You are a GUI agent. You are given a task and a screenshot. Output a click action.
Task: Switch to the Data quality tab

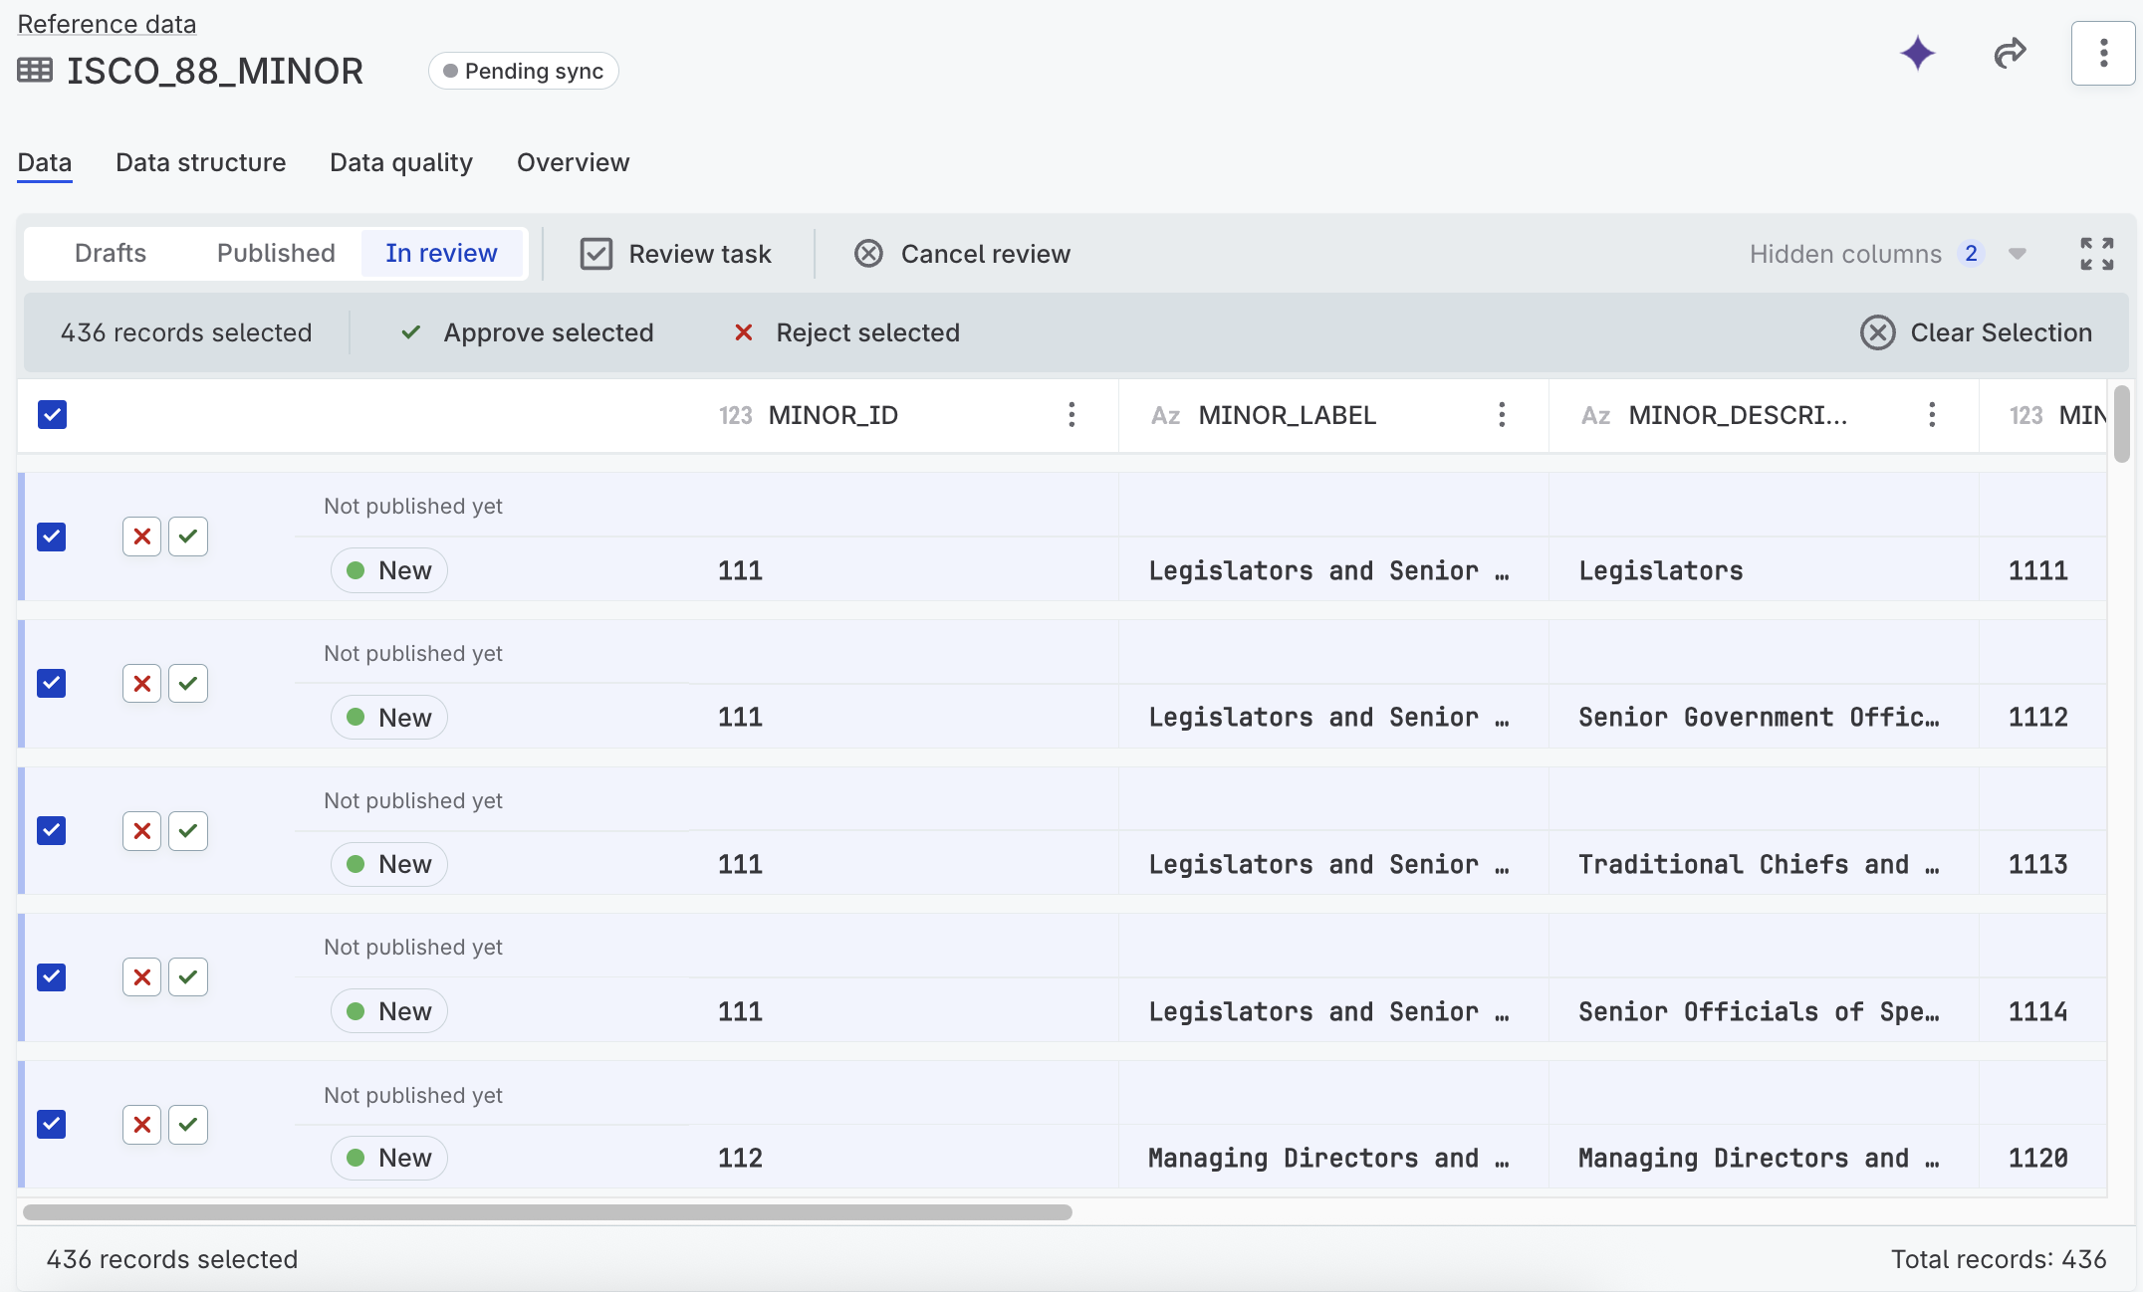pyautogui.click(x=400, y=162)
